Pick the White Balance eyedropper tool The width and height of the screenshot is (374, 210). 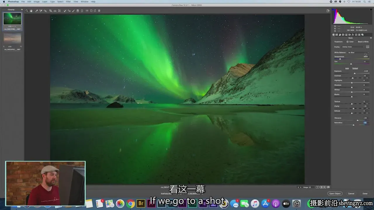click(37, 11)
